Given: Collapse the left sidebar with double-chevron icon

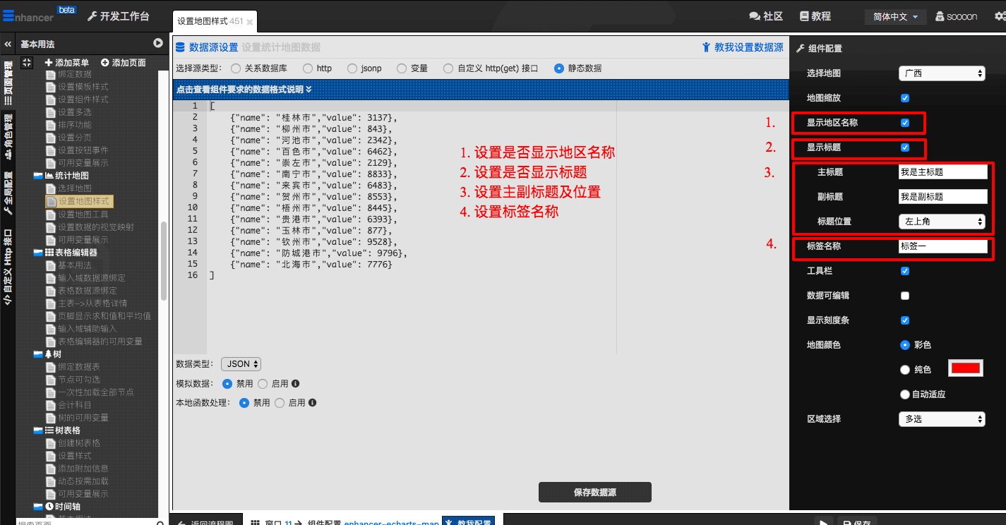Looking at the screenshot, I should click(8, 44).
